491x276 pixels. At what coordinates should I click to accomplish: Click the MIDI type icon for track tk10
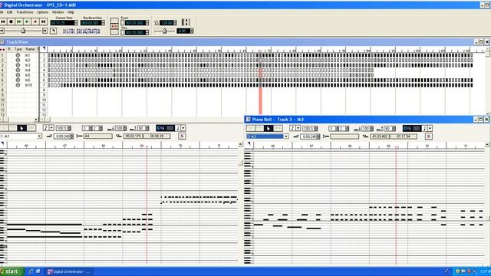pos(18,85)
